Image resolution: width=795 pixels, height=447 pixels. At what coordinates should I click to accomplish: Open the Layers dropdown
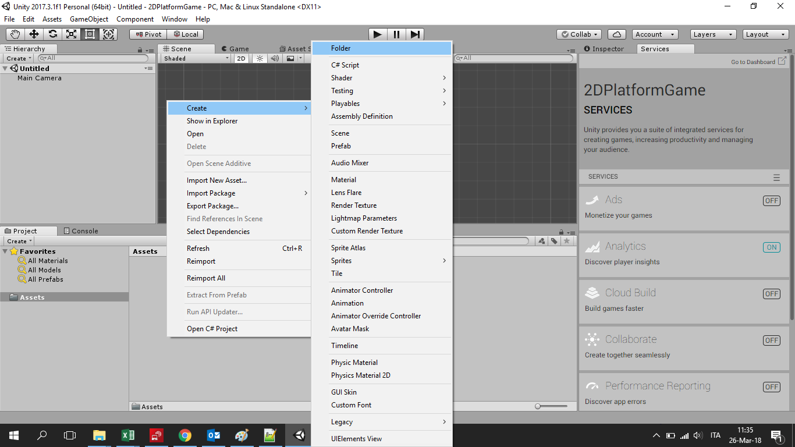click(713, 34)
